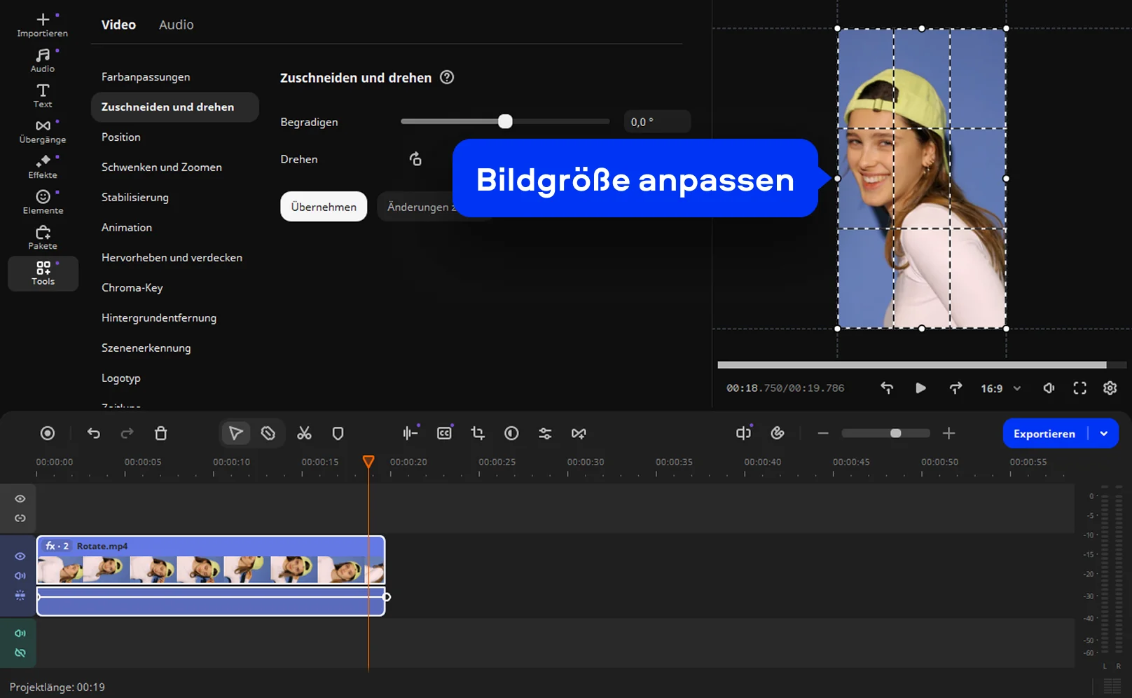Switch to the Audio tab

(x=176, y=25)
